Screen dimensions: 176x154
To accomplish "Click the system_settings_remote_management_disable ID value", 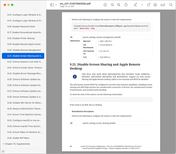I will tap(101, 37).
